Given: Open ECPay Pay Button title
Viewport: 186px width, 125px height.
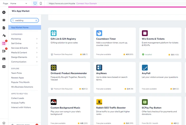Looking at the screenshot, I should click(151, 108).
